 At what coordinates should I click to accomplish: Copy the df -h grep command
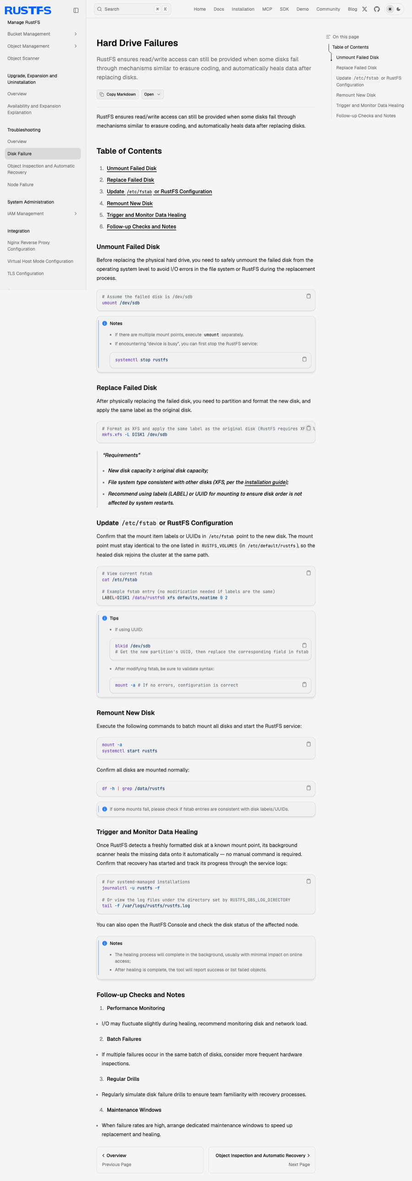tap(309, 788)
